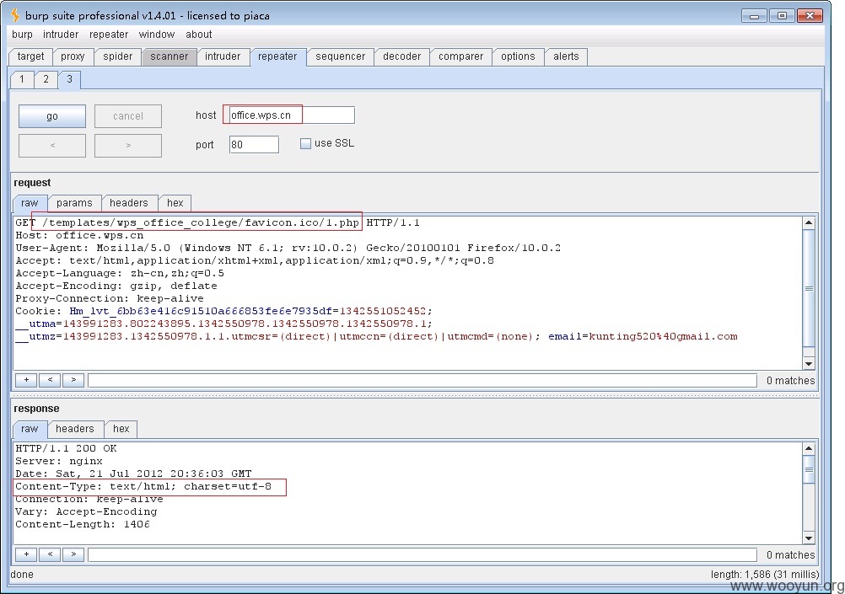
Task: Minimize the Burp Suite window
Action: coord(755,16)
